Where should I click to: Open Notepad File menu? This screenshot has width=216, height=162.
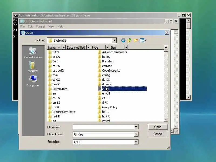(x=22, y=26)
